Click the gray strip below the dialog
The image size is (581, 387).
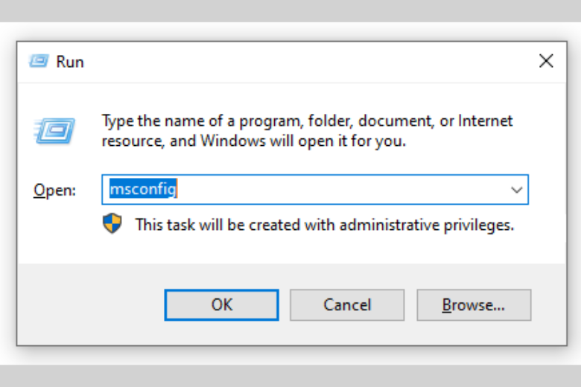pos(290,376)
